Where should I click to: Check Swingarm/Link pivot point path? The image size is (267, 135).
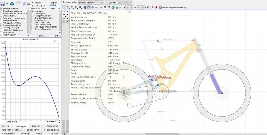point(32,16)
